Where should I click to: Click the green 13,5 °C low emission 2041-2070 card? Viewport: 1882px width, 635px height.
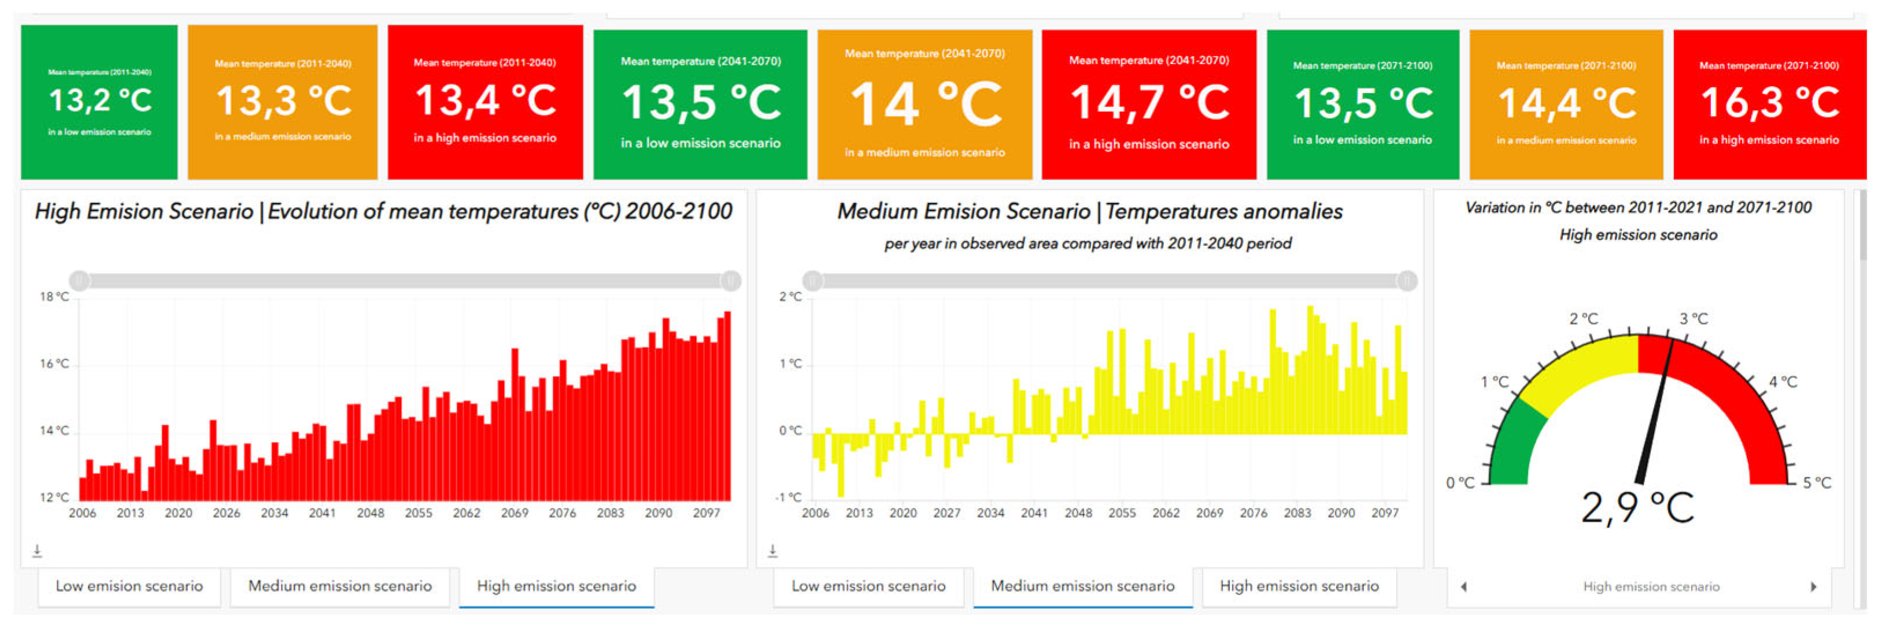click(701, 105)
